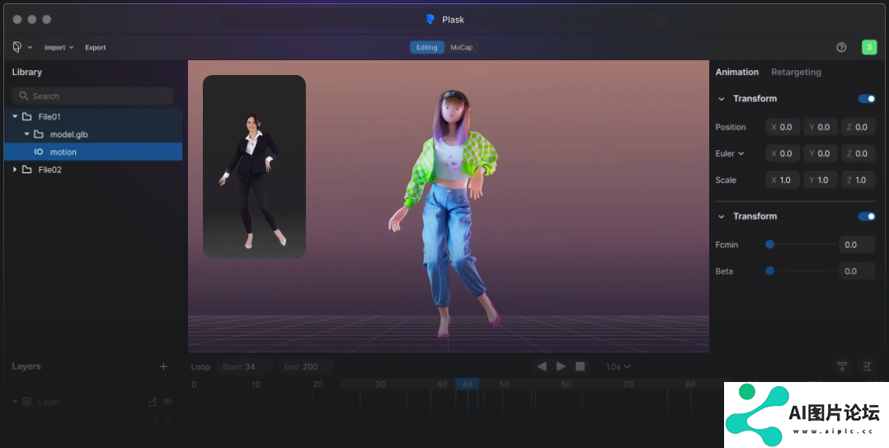Add a new layer with plus icon
This screenshot has width=889, height=448.
coord(163,366)
